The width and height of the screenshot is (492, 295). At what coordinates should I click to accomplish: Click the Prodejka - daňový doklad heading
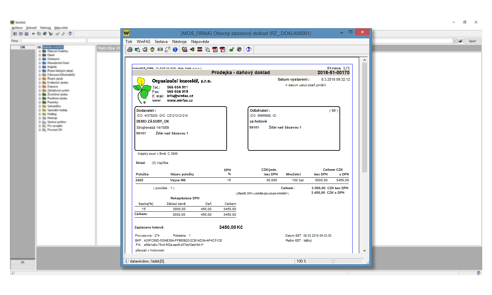coord(240,72)
